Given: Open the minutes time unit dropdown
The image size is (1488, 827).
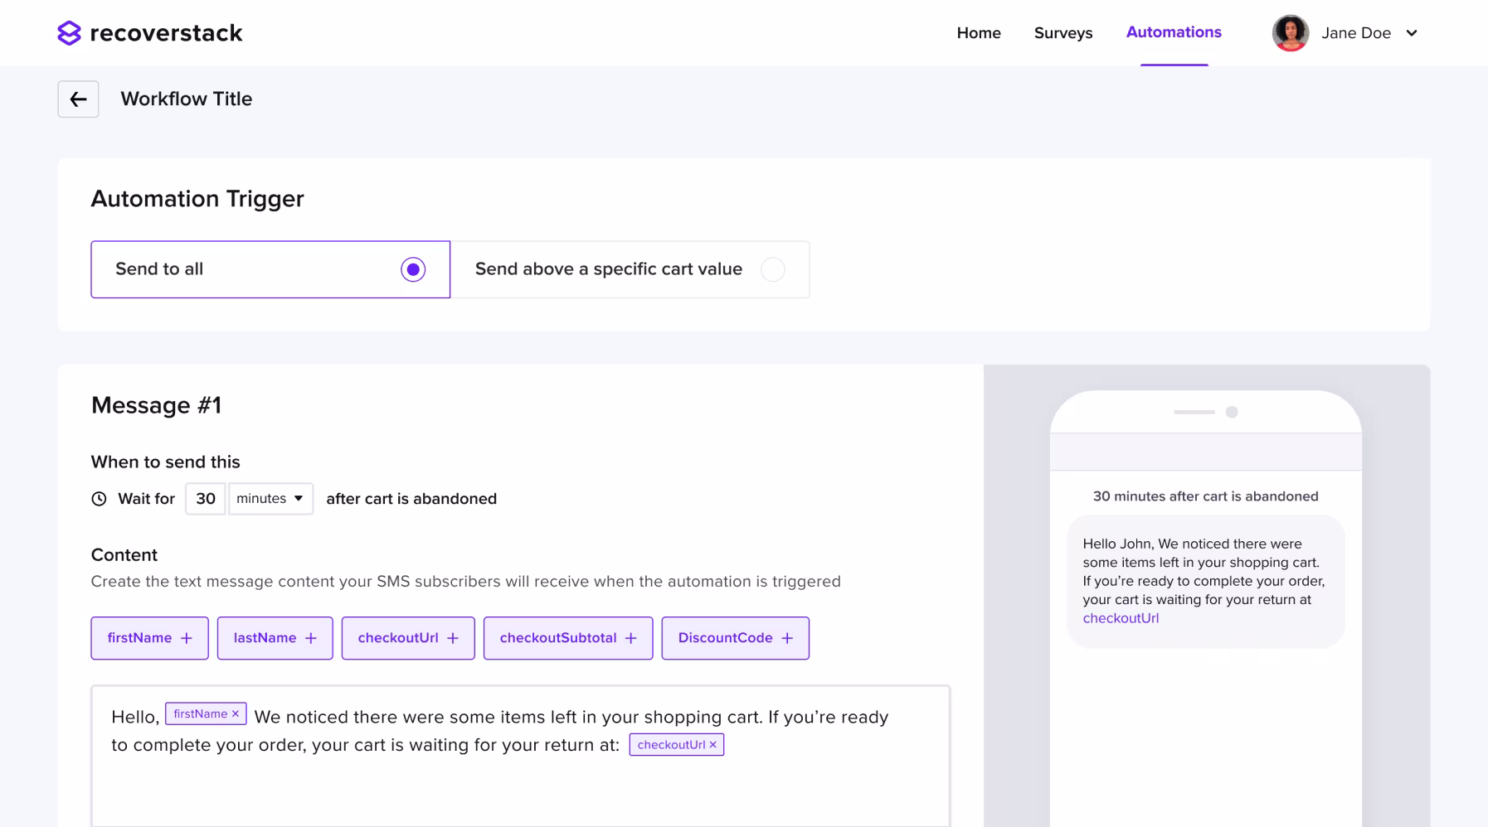Looking at the screenshot, I should pos(270,499).
